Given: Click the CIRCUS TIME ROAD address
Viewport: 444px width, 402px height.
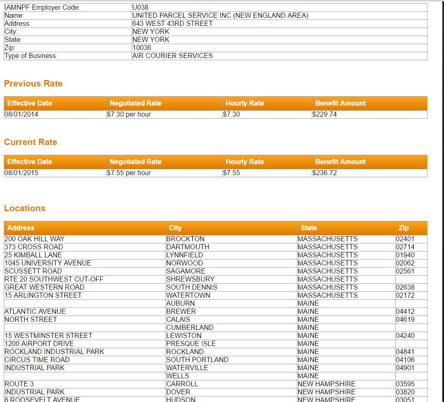Looking at the screenshot, I should [x=37, y=360].
